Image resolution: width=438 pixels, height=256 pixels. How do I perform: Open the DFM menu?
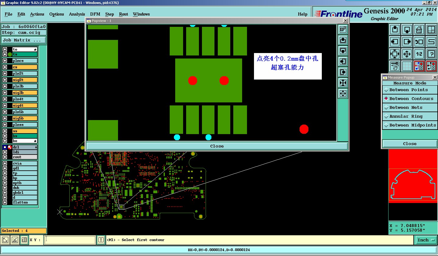(x=95, y=14)
